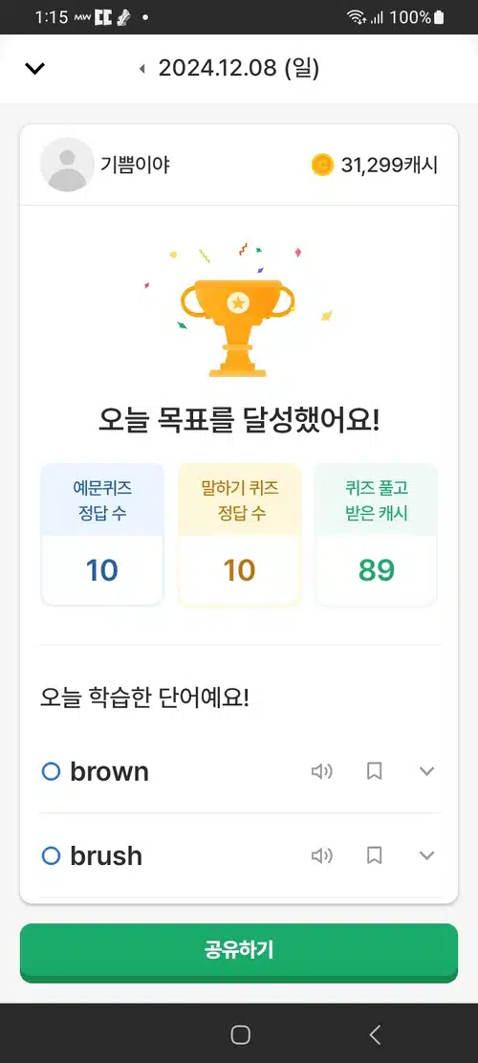
Task: Expand details for the word brown
Action: point(426,771)
